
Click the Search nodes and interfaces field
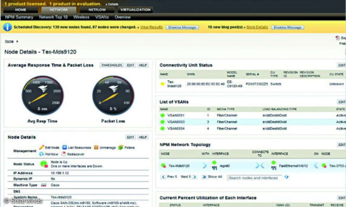coord(254,178)
